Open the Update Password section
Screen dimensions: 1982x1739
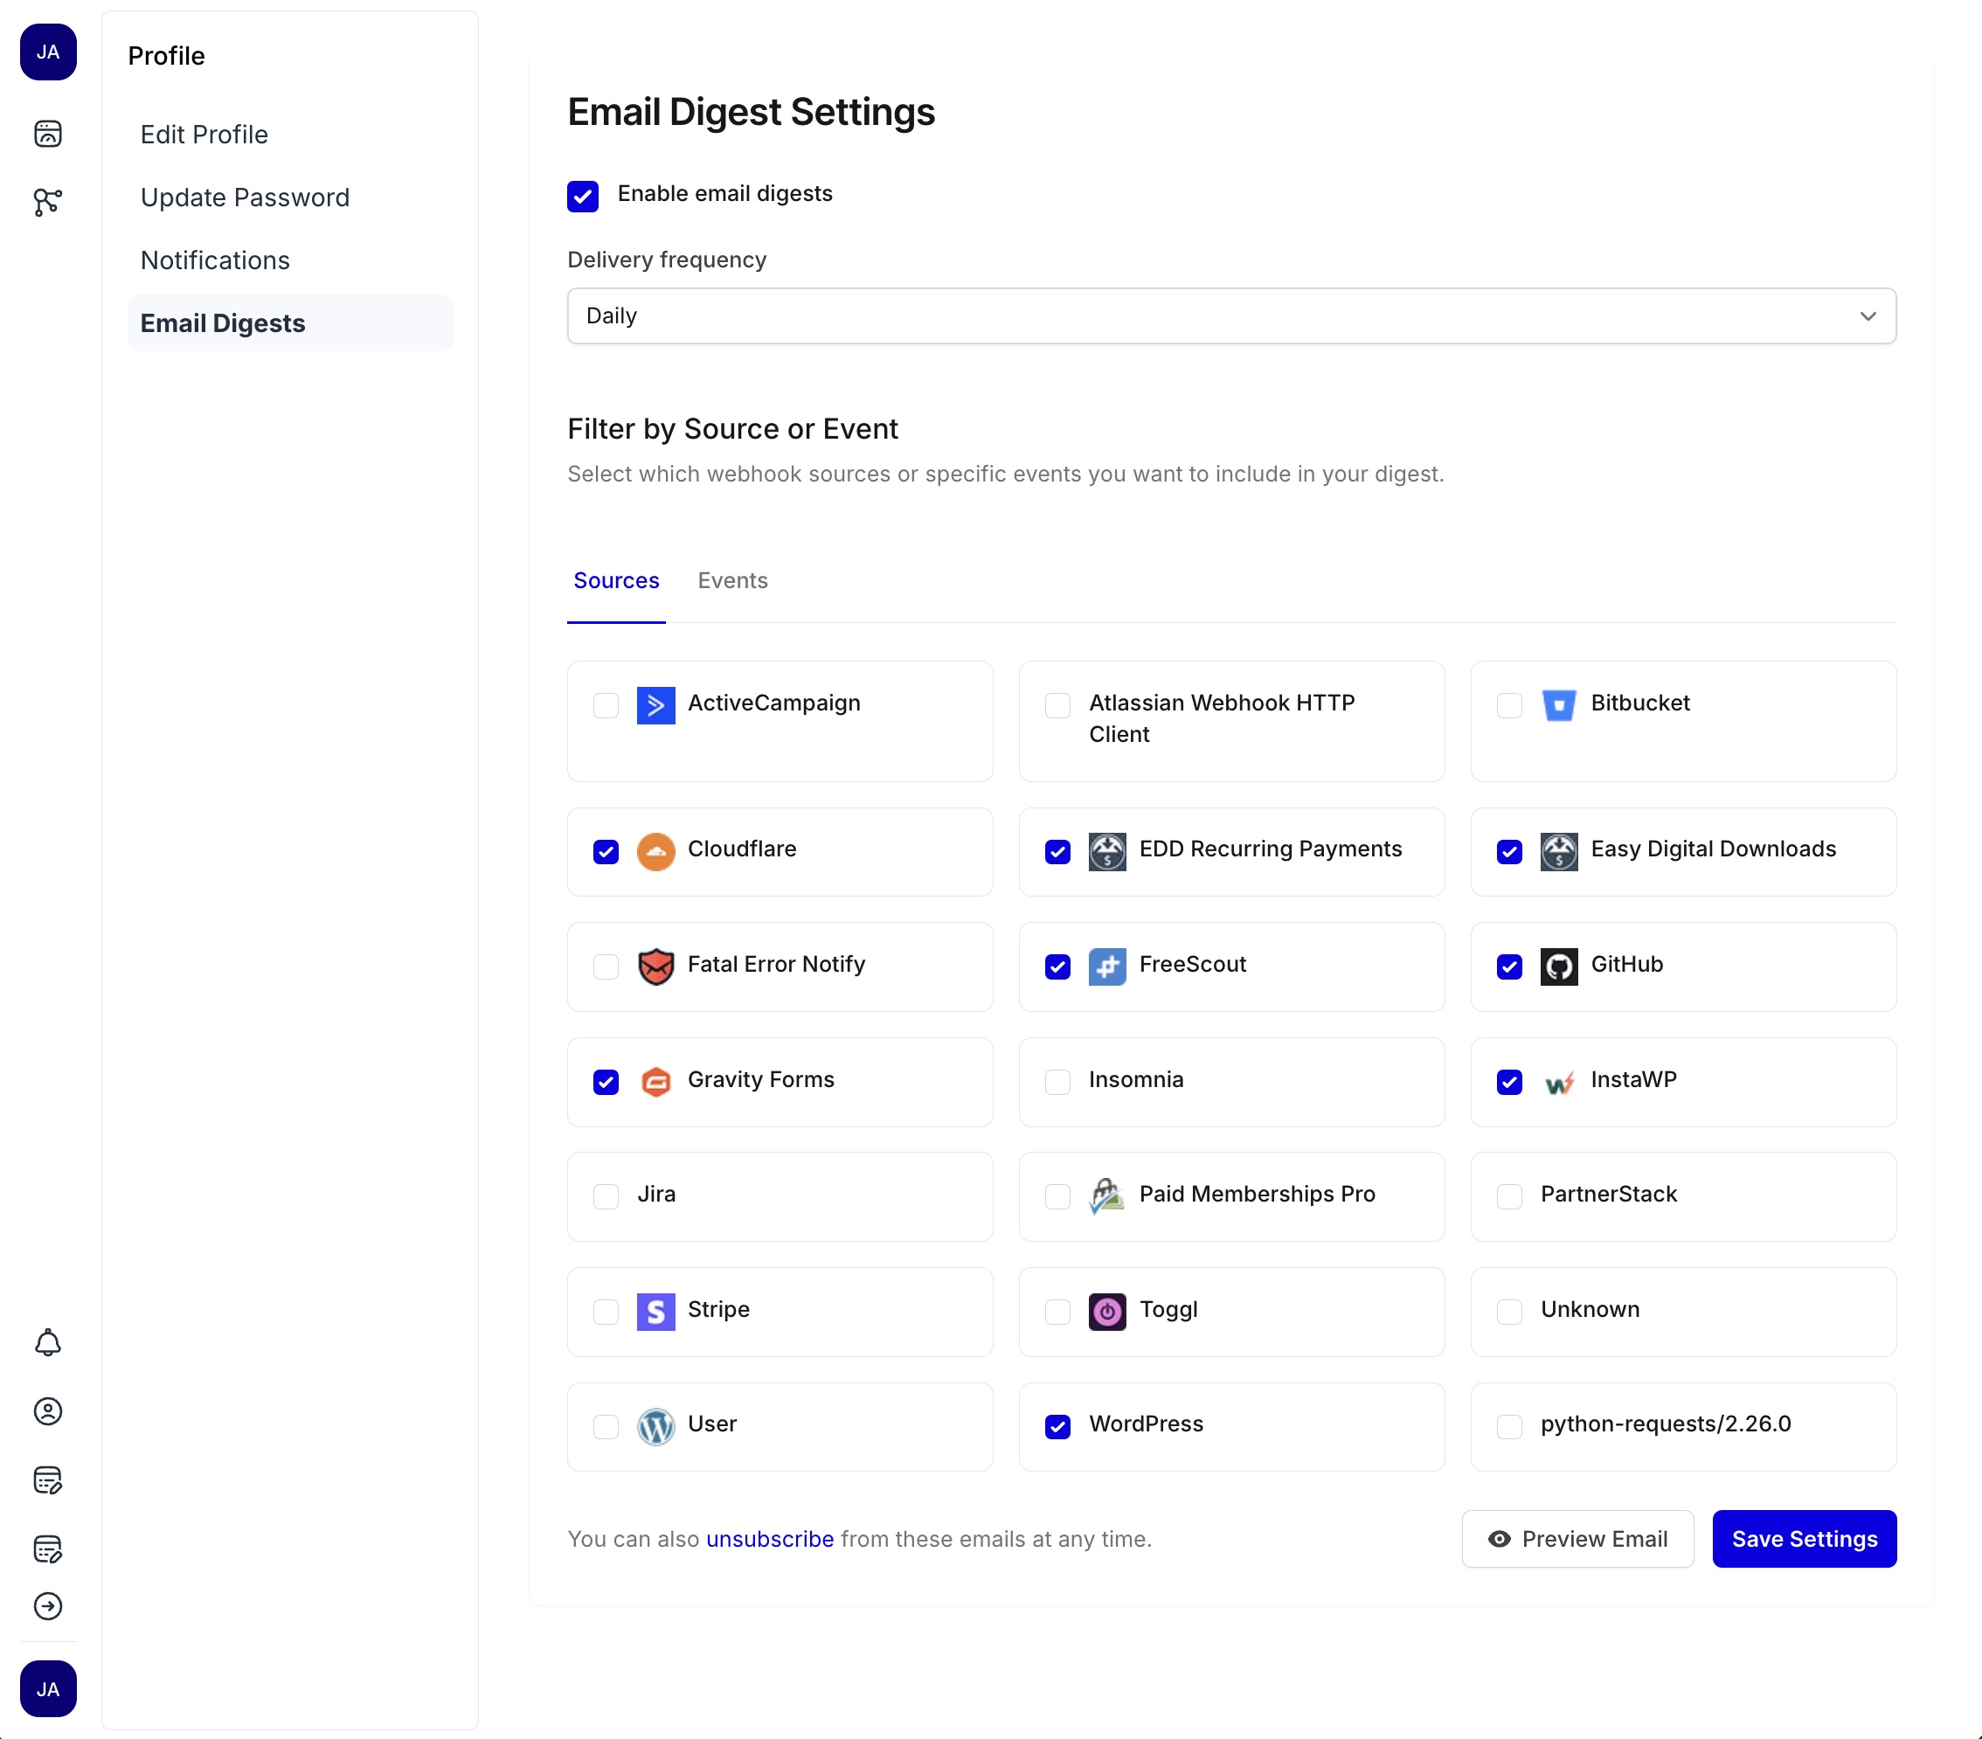(245, 197)
